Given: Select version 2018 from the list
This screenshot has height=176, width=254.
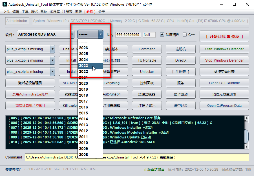Looking at the screenshot, I should [90, 95].
